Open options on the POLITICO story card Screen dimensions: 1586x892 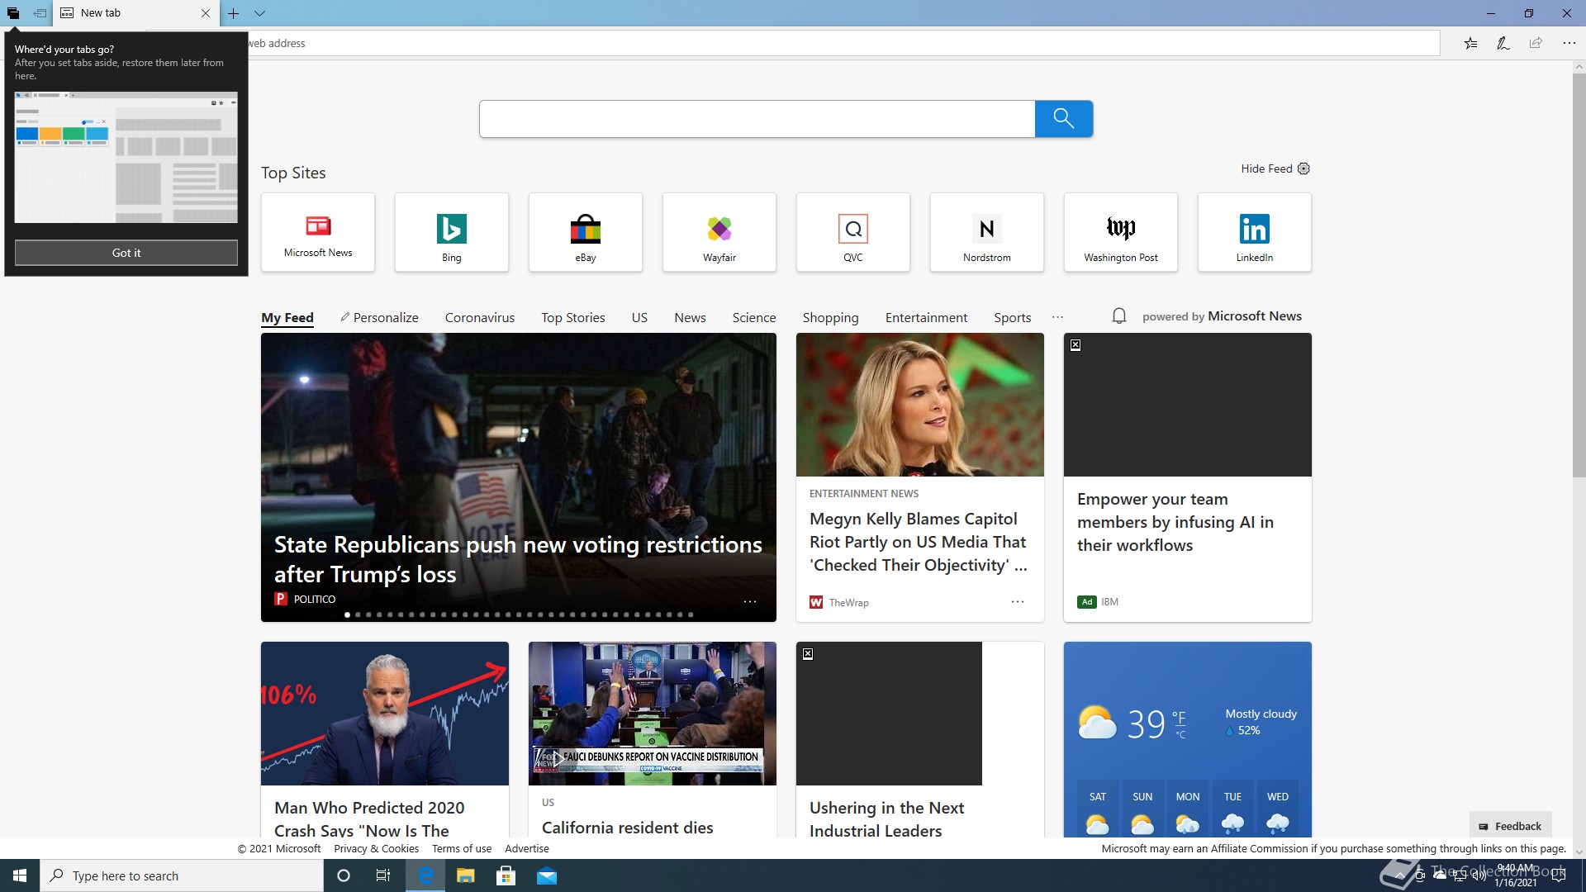pos(750,602)
